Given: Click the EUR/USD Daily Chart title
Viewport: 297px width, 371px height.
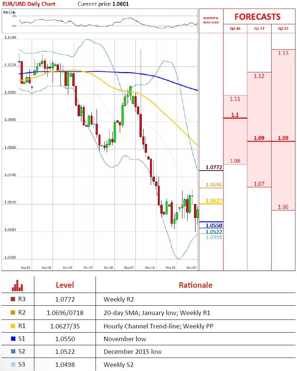Looking at the screenshot, I should (x=29, y=4).
